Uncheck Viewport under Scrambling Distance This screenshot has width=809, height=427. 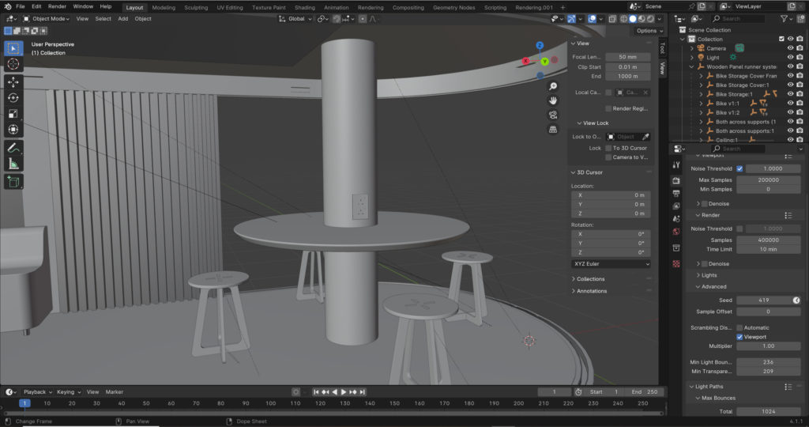tap(739, 337)
